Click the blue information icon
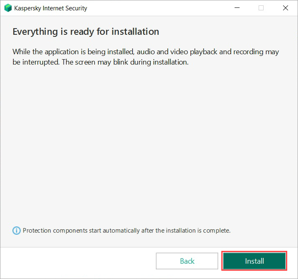 click(x=17, y=231)
